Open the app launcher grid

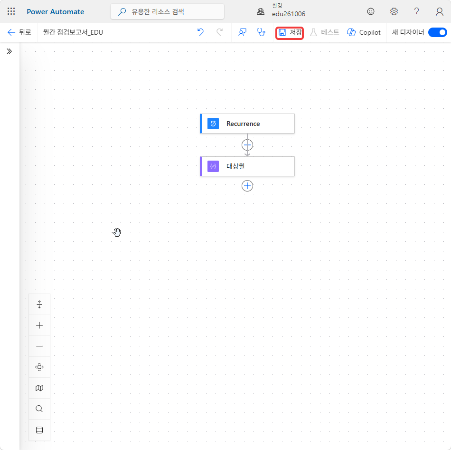pos(11,11)
